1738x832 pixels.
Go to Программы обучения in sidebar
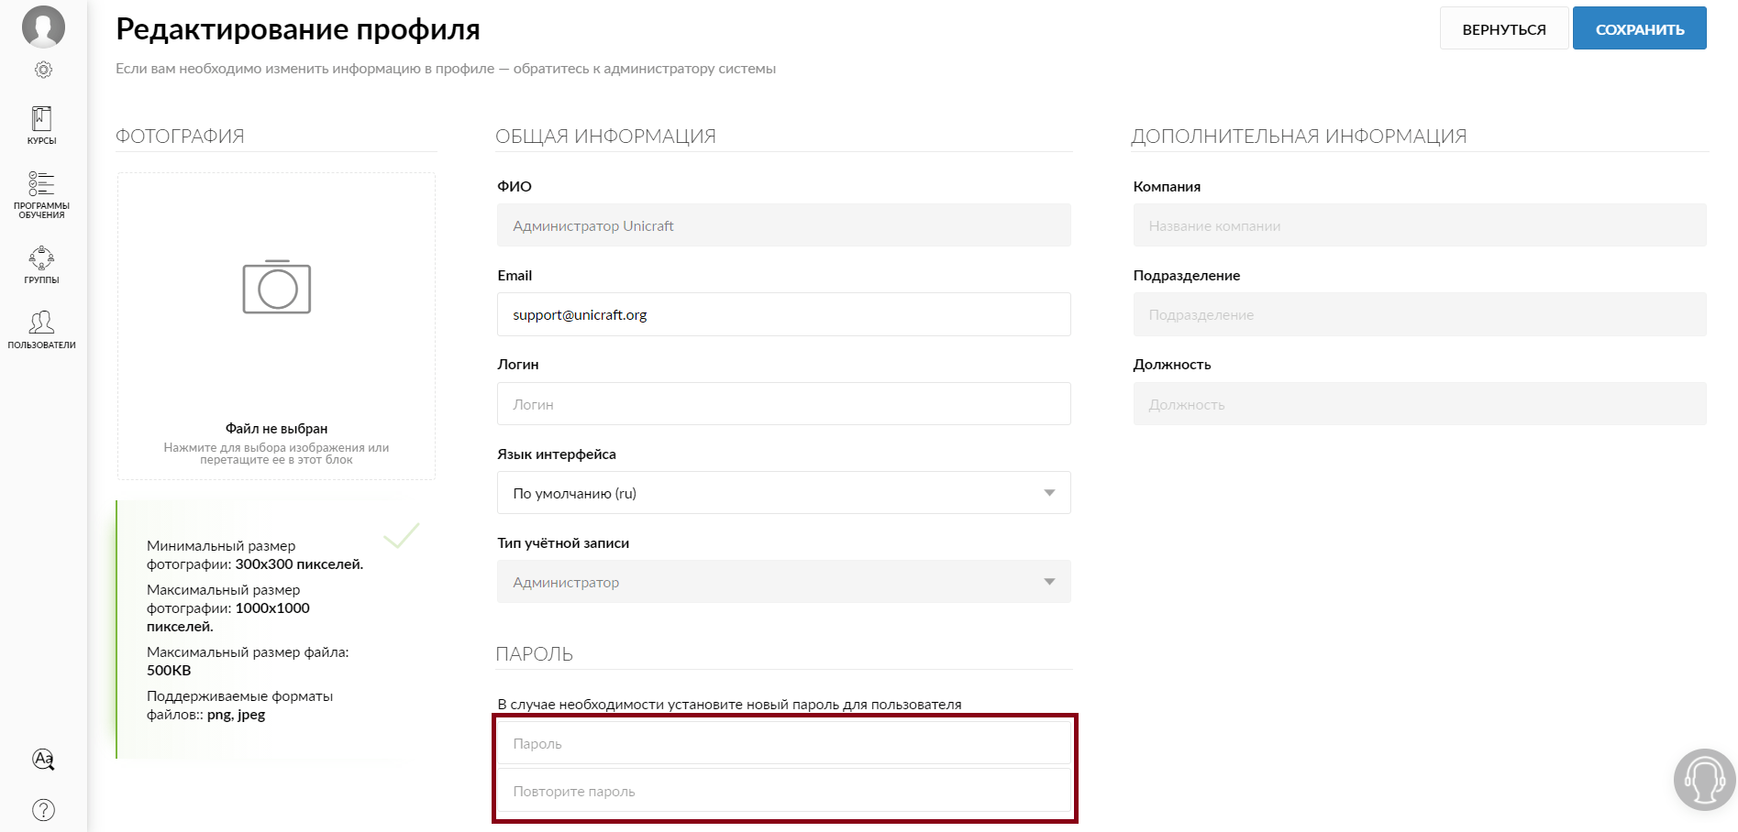[x=41, y=194]
